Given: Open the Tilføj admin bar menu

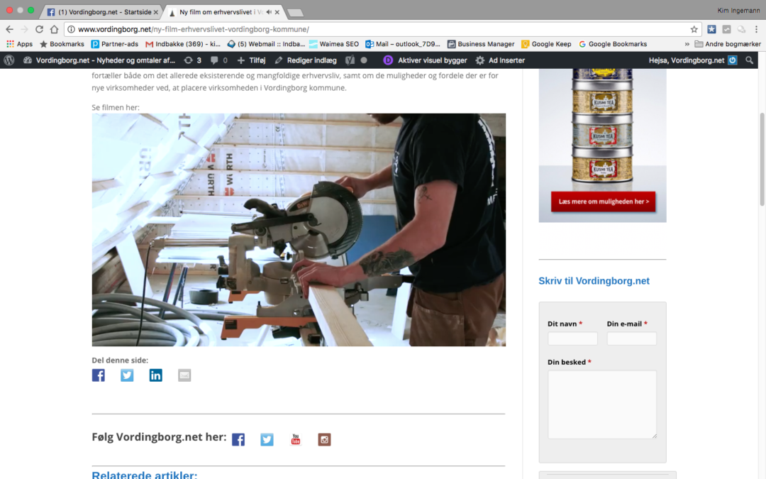Looking at the screenshot, I should (x=251, y=60).
